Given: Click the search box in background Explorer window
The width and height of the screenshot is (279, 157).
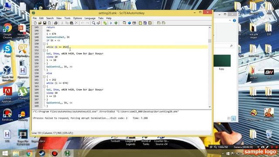Looking at the screenshot, I should point(224,46).
